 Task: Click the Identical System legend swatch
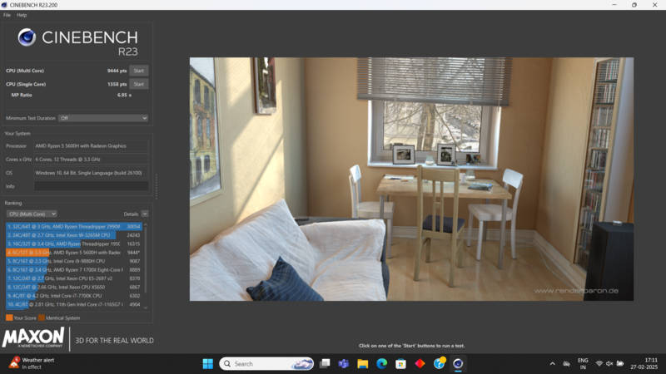pos(42,317)
